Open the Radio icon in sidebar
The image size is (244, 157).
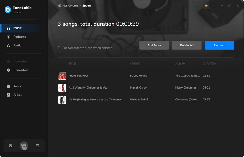pos(9,46)
